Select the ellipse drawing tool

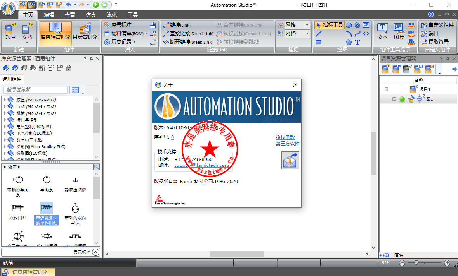tap(349, 26)
